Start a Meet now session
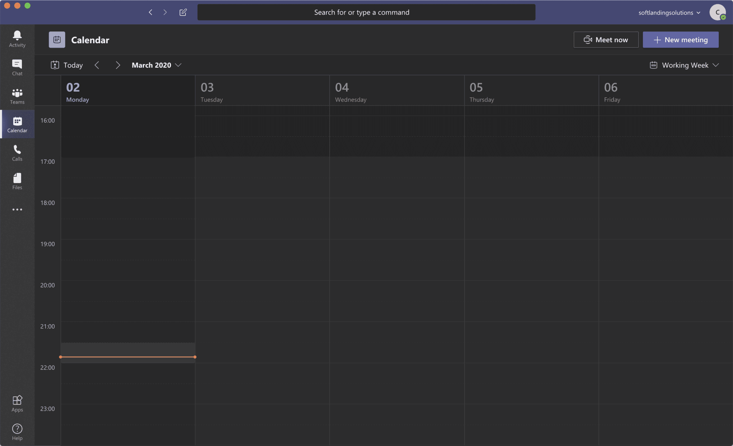The width and height of the screenshot is (733, 446). (606, 39)
